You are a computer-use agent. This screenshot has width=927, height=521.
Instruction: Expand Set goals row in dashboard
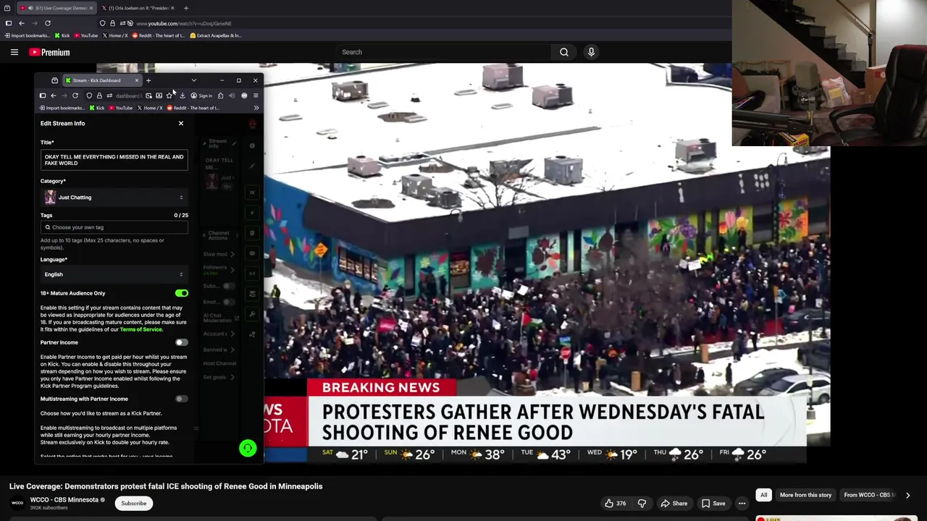219,377
